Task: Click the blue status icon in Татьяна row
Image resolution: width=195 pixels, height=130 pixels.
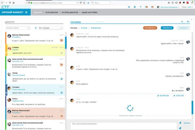Action: pyautogui.click(x=61, y=93)
